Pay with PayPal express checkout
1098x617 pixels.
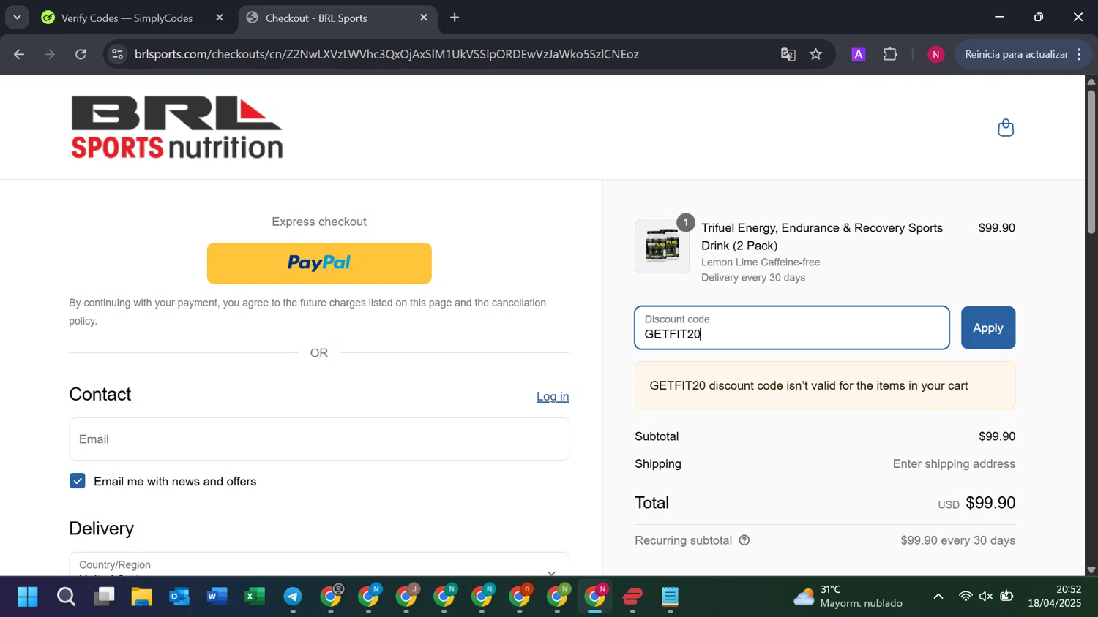319,263
